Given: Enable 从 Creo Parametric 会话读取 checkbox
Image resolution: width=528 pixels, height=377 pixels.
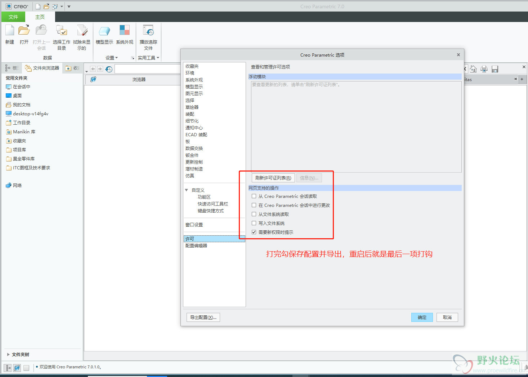Looking at the screenshot, I should tap(254, 196).
